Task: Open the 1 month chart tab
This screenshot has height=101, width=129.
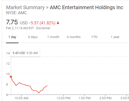Action: tap(53, 37)
